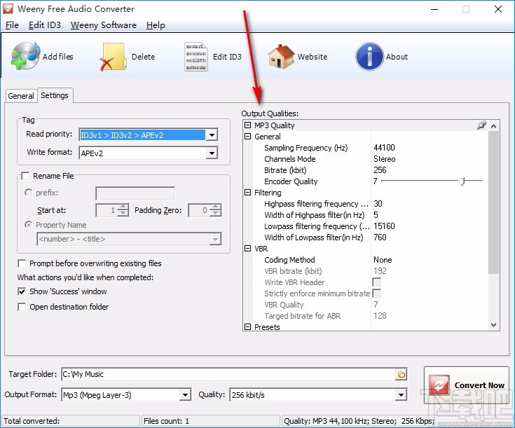Collapse the Filtering group
Screen dimensions: 515x428
click(247, 193)
